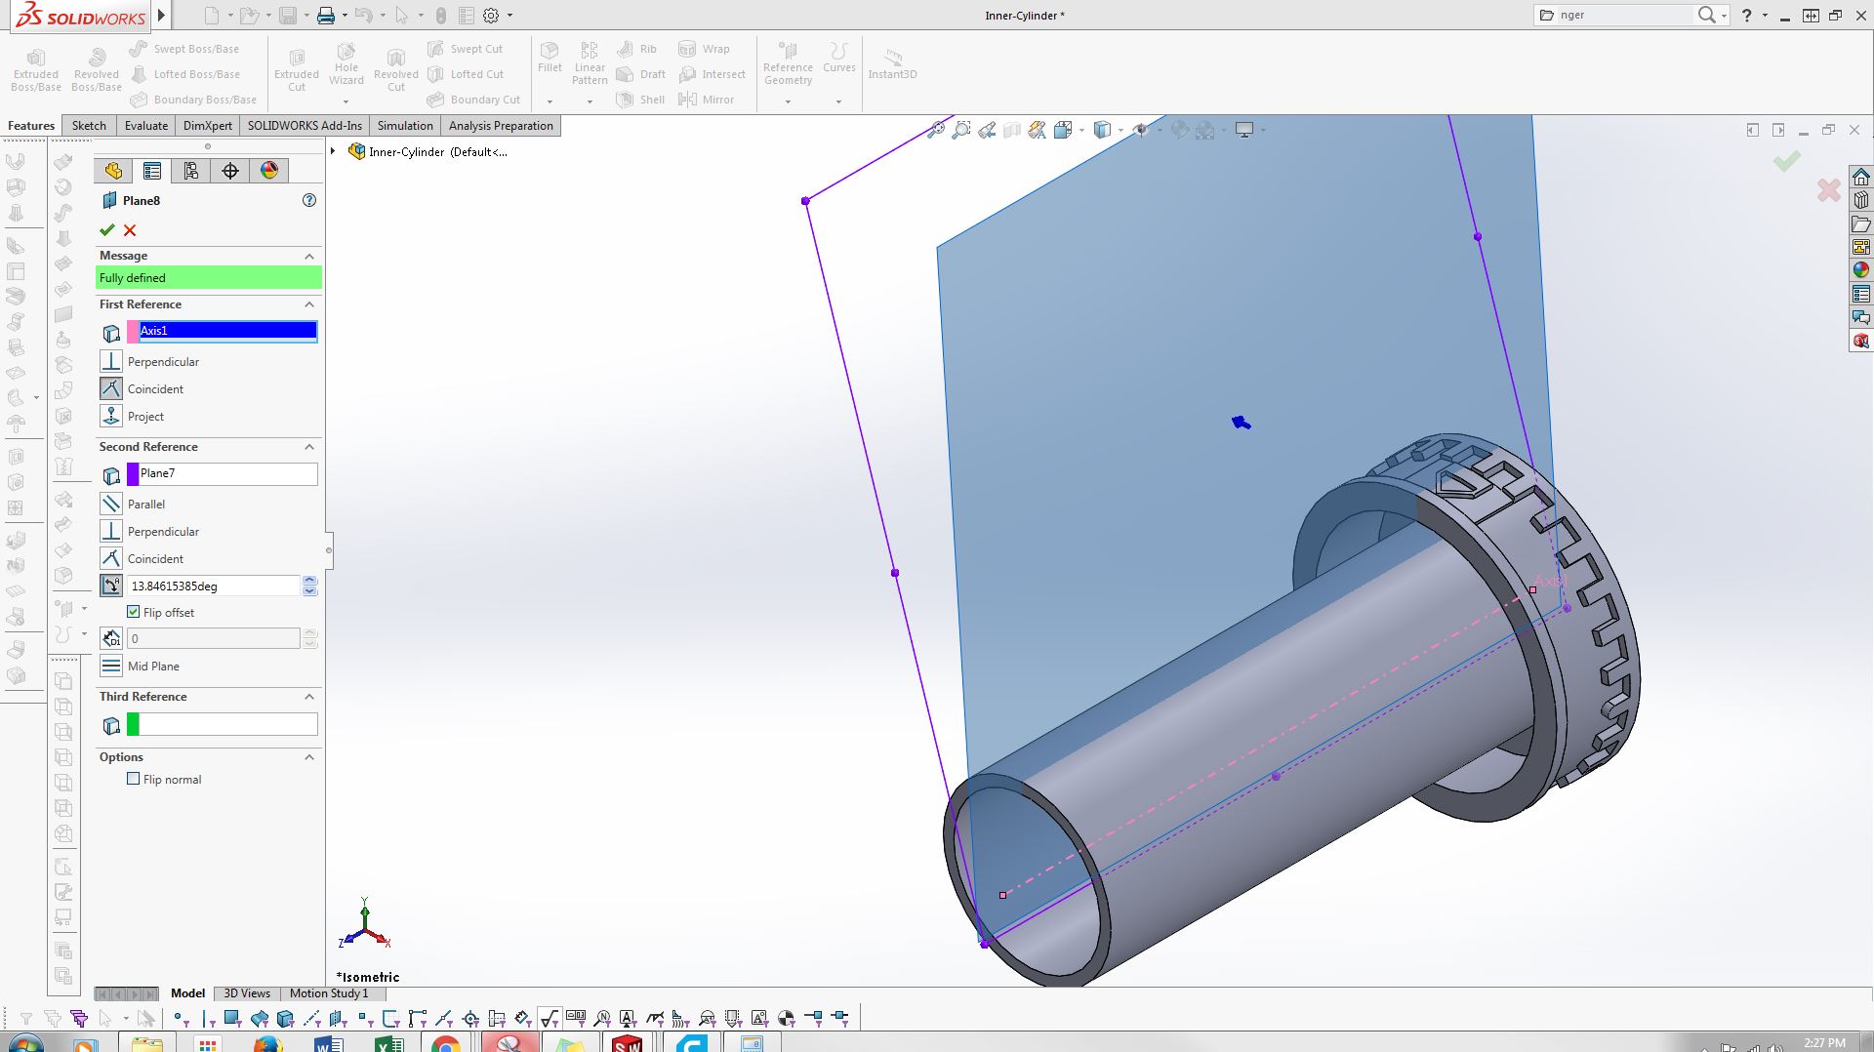
Task: Click the Section View icon
Action: click(x=1012, y=130)
